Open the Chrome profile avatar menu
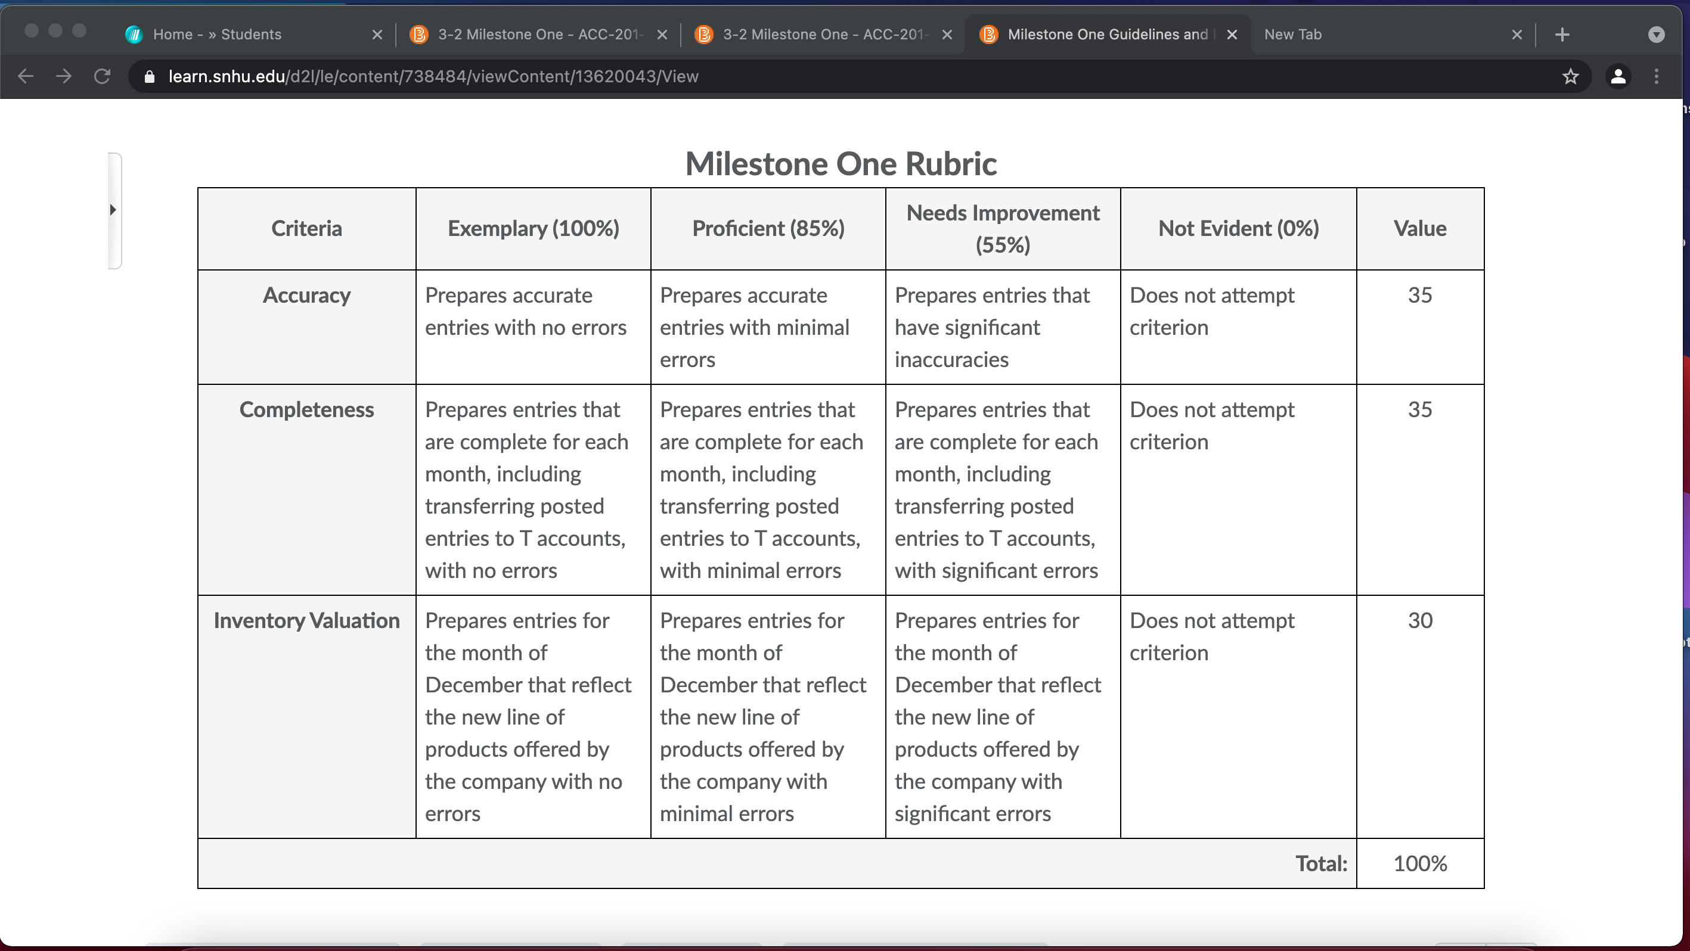The width and height of the screenshot is (1690, 951). coord(1618,77)
